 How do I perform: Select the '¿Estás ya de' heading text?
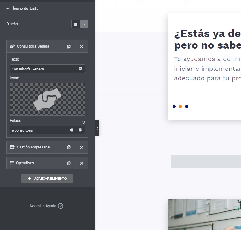coord(208,34)
